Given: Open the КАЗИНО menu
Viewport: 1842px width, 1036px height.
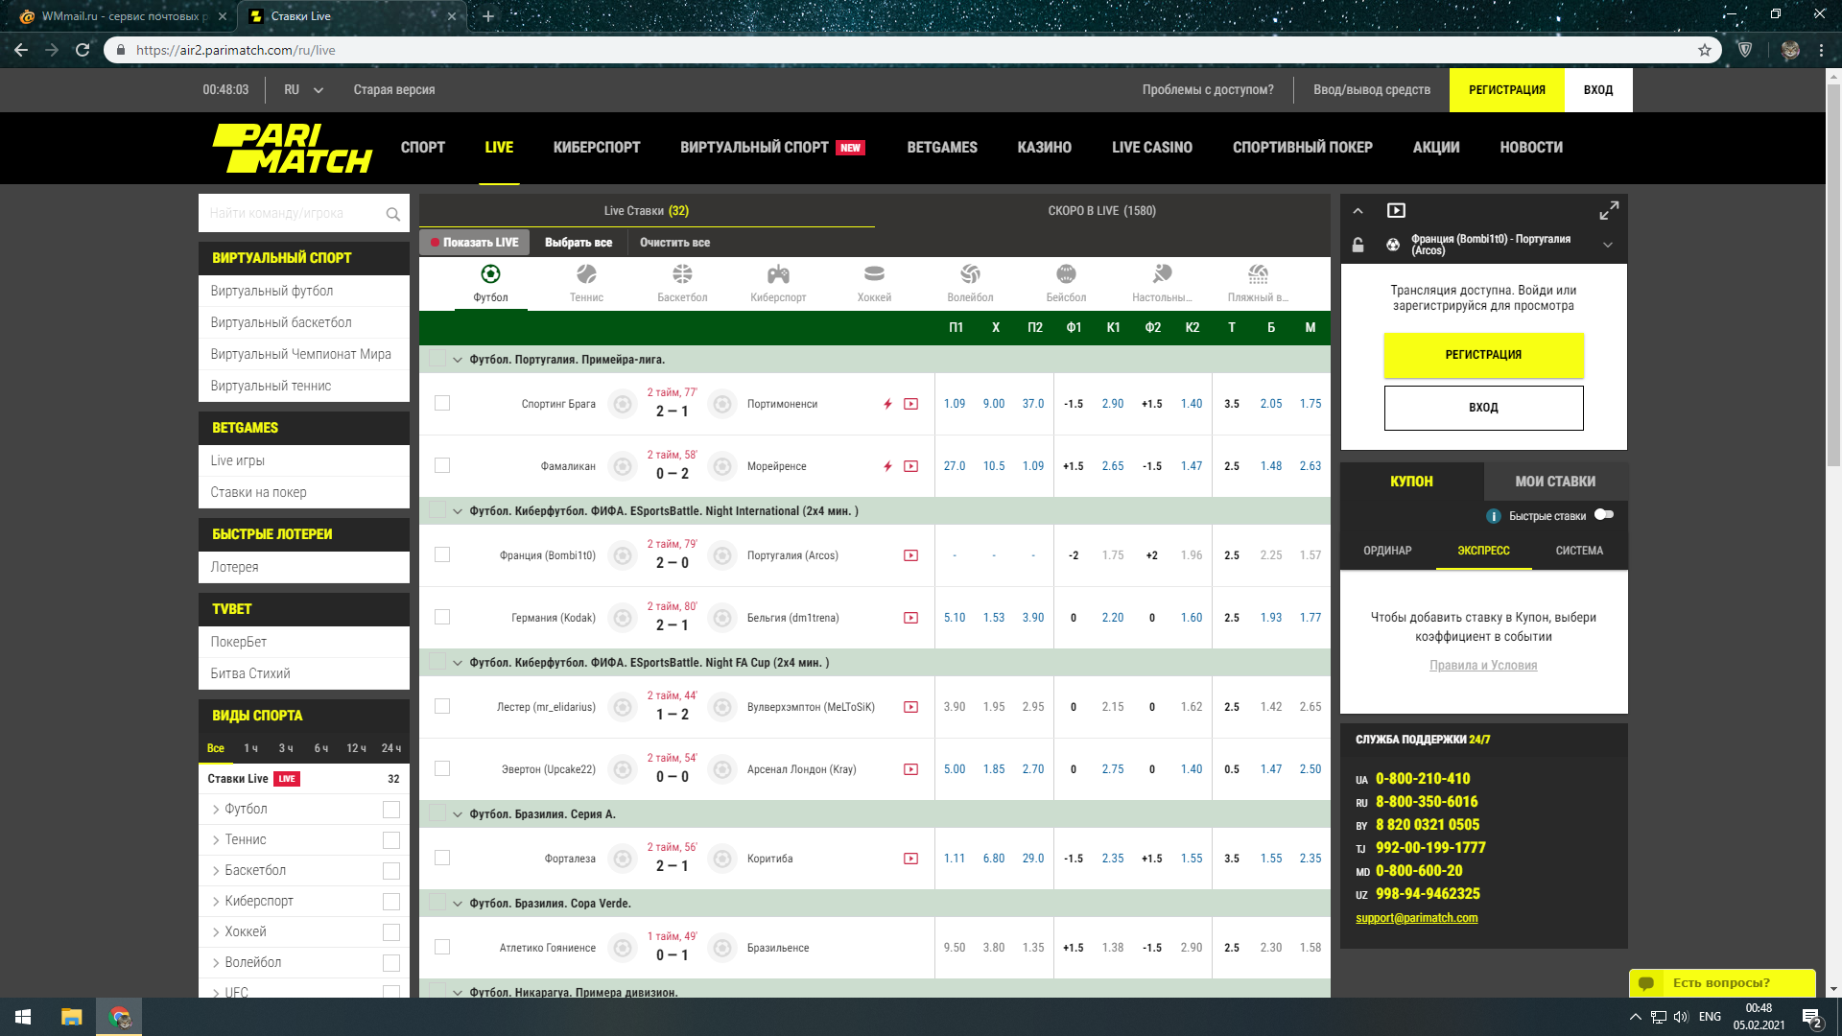Looking at the screenshot, I should [1044, 148].
